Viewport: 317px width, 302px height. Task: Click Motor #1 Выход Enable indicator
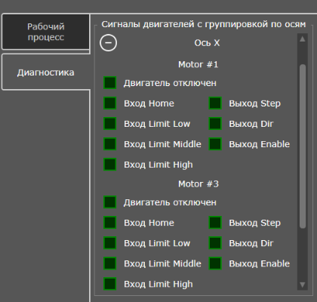pyautogui.click(x=215, y=144)
